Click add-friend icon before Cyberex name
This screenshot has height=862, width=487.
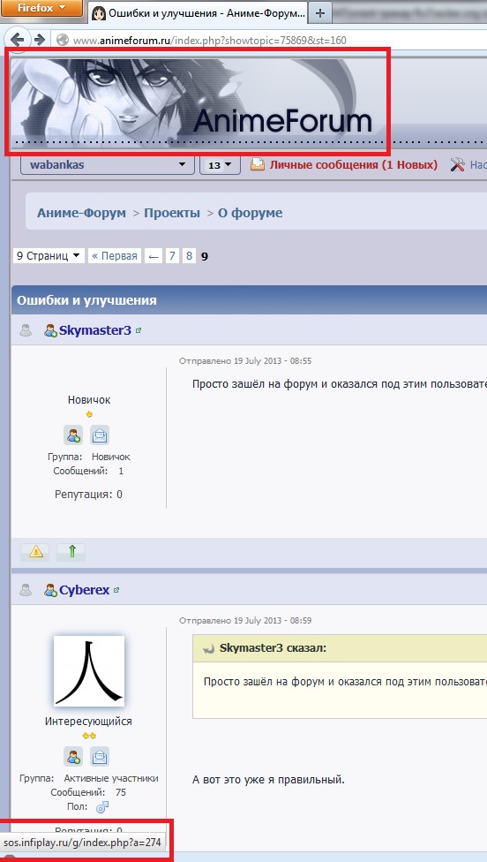[50, 590]
